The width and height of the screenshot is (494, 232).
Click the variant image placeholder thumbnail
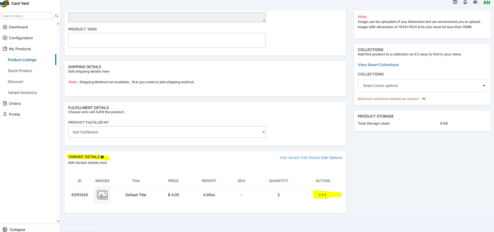(102, 195)
